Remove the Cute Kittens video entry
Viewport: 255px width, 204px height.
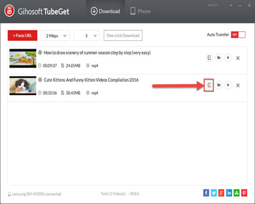point(238,85)
